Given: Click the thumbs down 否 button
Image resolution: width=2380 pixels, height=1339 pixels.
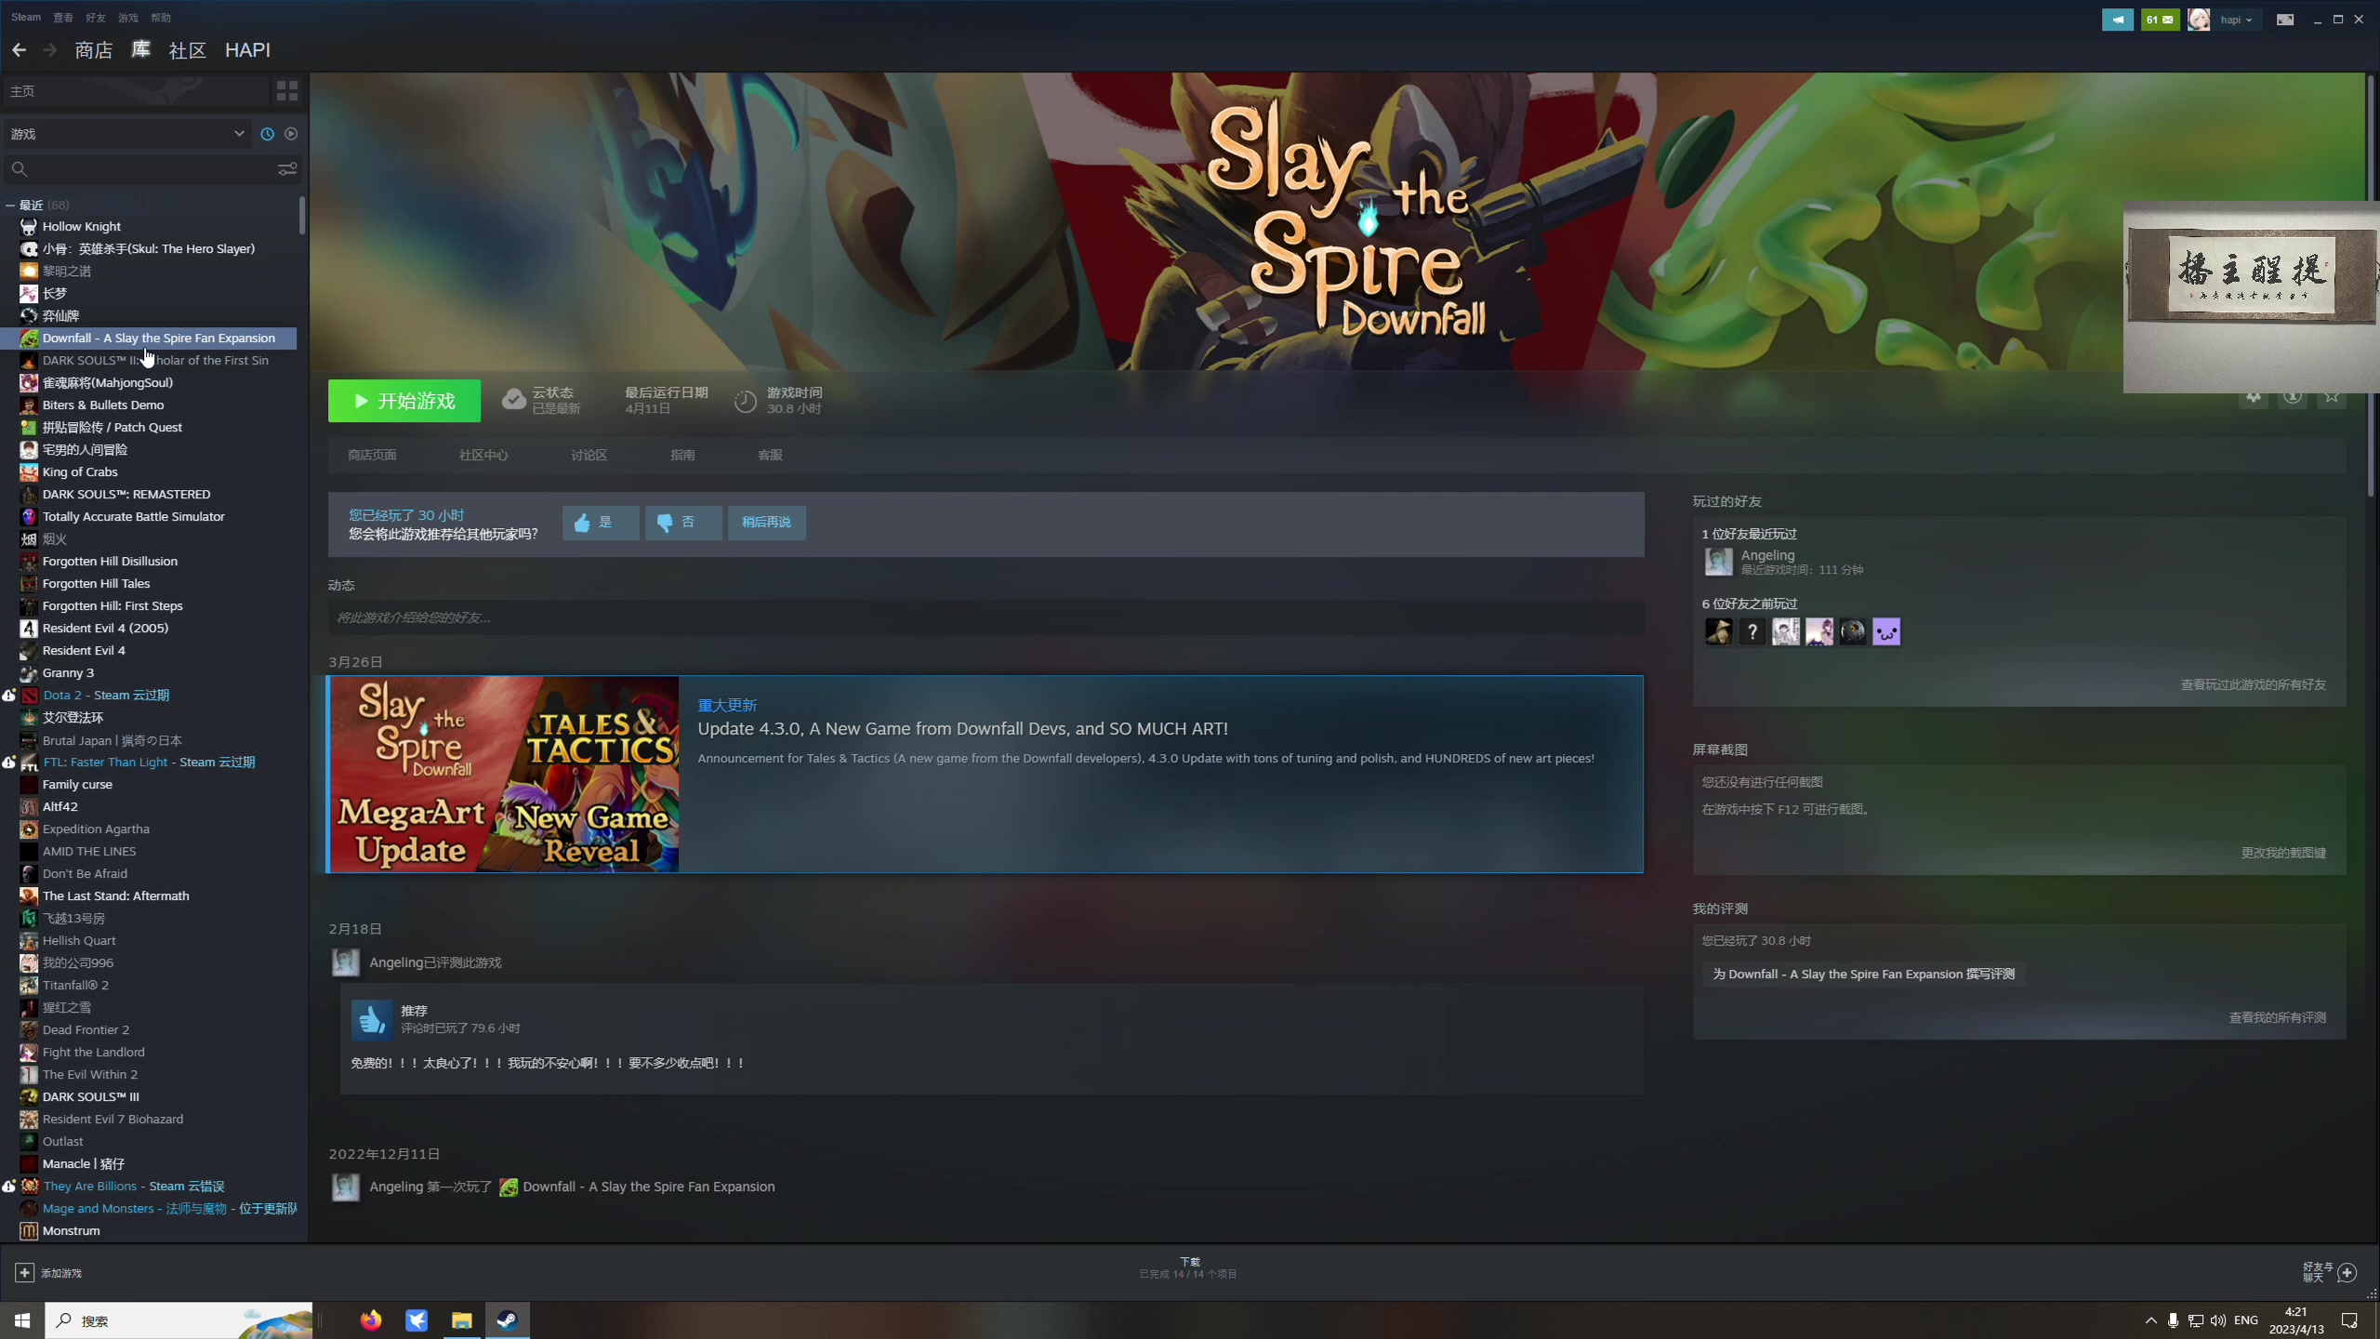Looking at the screenshot, I should point(682,523).
